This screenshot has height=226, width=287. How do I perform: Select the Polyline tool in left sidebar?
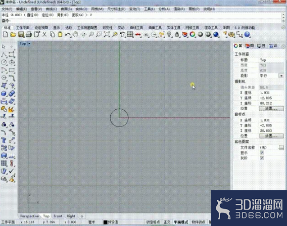point(4,54)
